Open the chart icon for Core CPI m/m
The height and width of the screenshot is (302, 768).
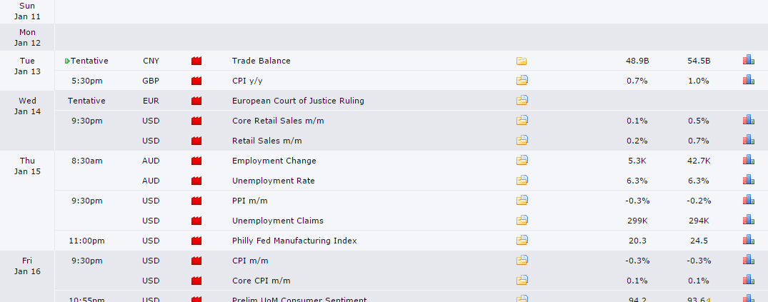[748, 280]
